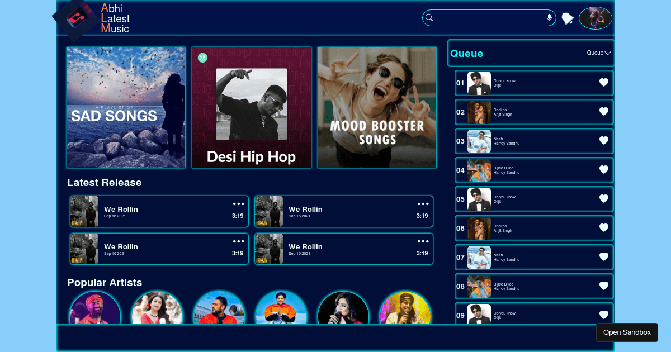Open the Sad Songs playlist cover
This screenshot has width=671, height=352.
[126, 107]
